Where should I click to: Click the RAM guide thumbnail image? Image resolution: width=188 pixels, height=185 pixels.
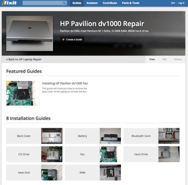click(x=110, y=172)
